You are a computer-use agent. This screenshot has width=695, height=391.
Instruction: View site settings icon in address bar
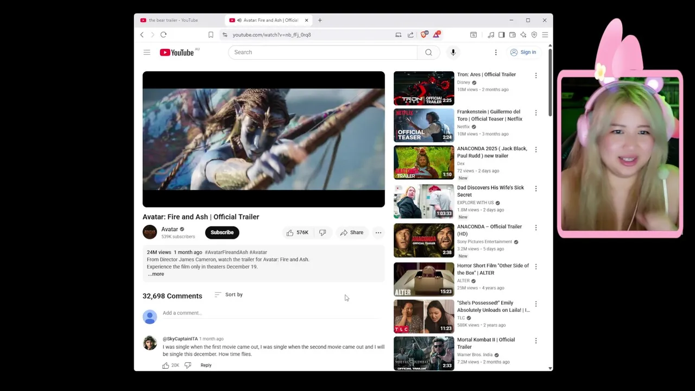[225, 35]
